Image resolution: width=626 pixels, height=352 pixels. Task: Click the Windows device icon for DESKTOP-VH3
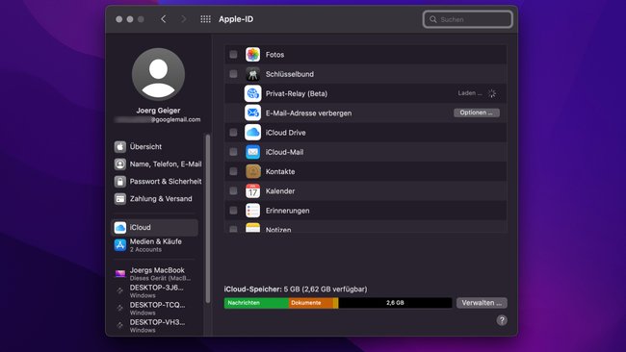(x=119, y=325)
